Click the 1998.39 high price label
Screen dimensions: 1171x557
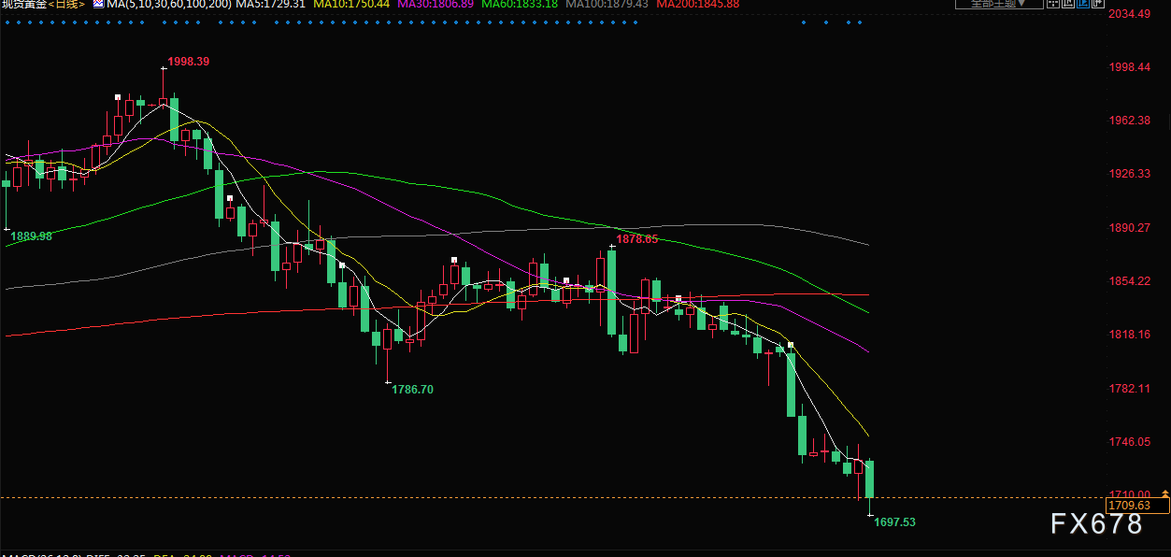pos(188,62)
